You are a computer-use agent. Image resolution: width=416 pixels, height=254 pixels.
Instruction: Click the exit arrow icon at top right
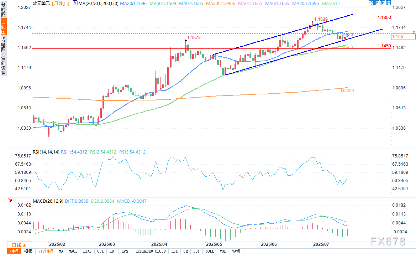[389, 3]
